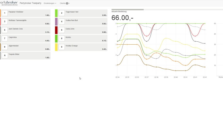Click the 6.15,- price of Mohito
The height and width of the screenshot is (122, 223).
point(104,41)
